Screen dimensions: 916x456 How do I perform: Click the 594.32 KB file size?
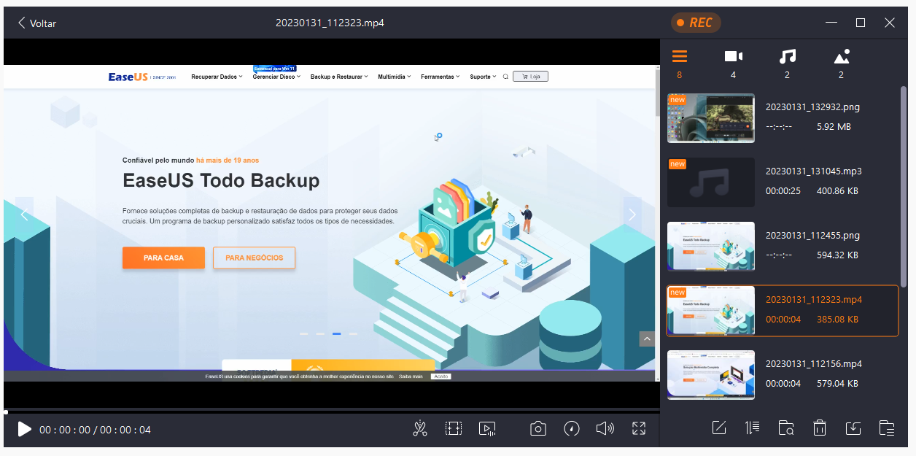837,255
